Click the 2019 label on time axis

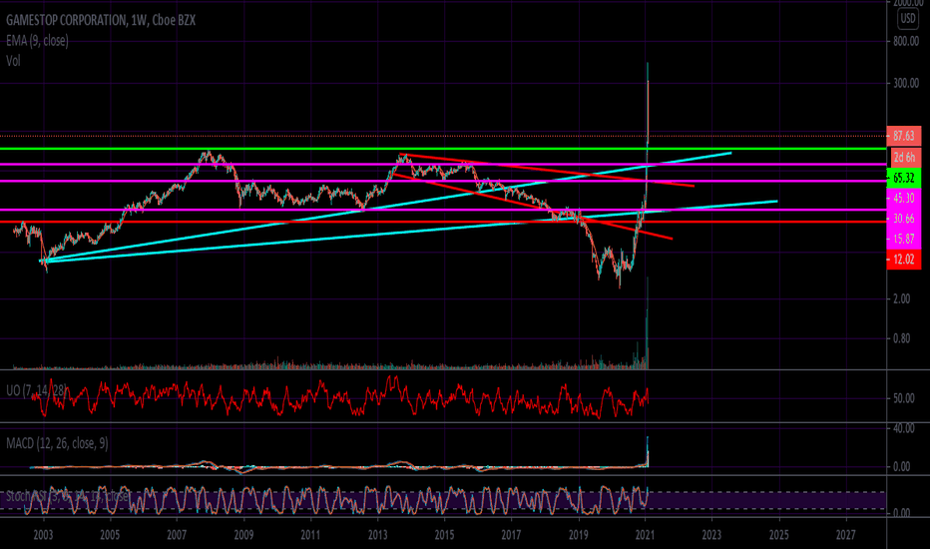coord(579,535)
